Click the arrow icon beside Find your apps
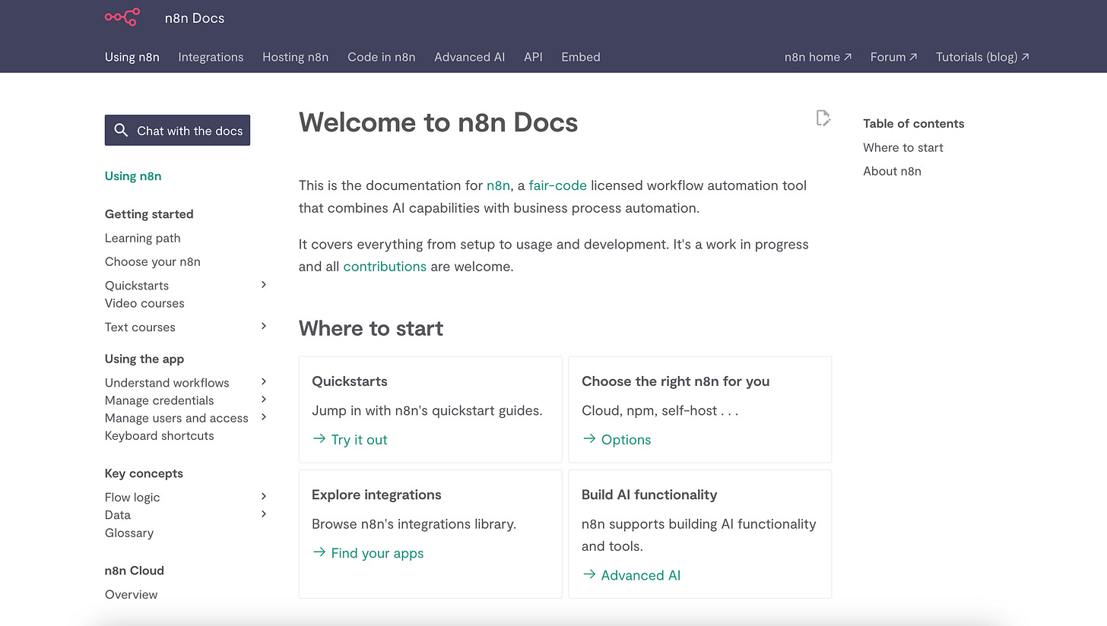This screenshot has width=1107, height=626. click(x=319, y=552)
